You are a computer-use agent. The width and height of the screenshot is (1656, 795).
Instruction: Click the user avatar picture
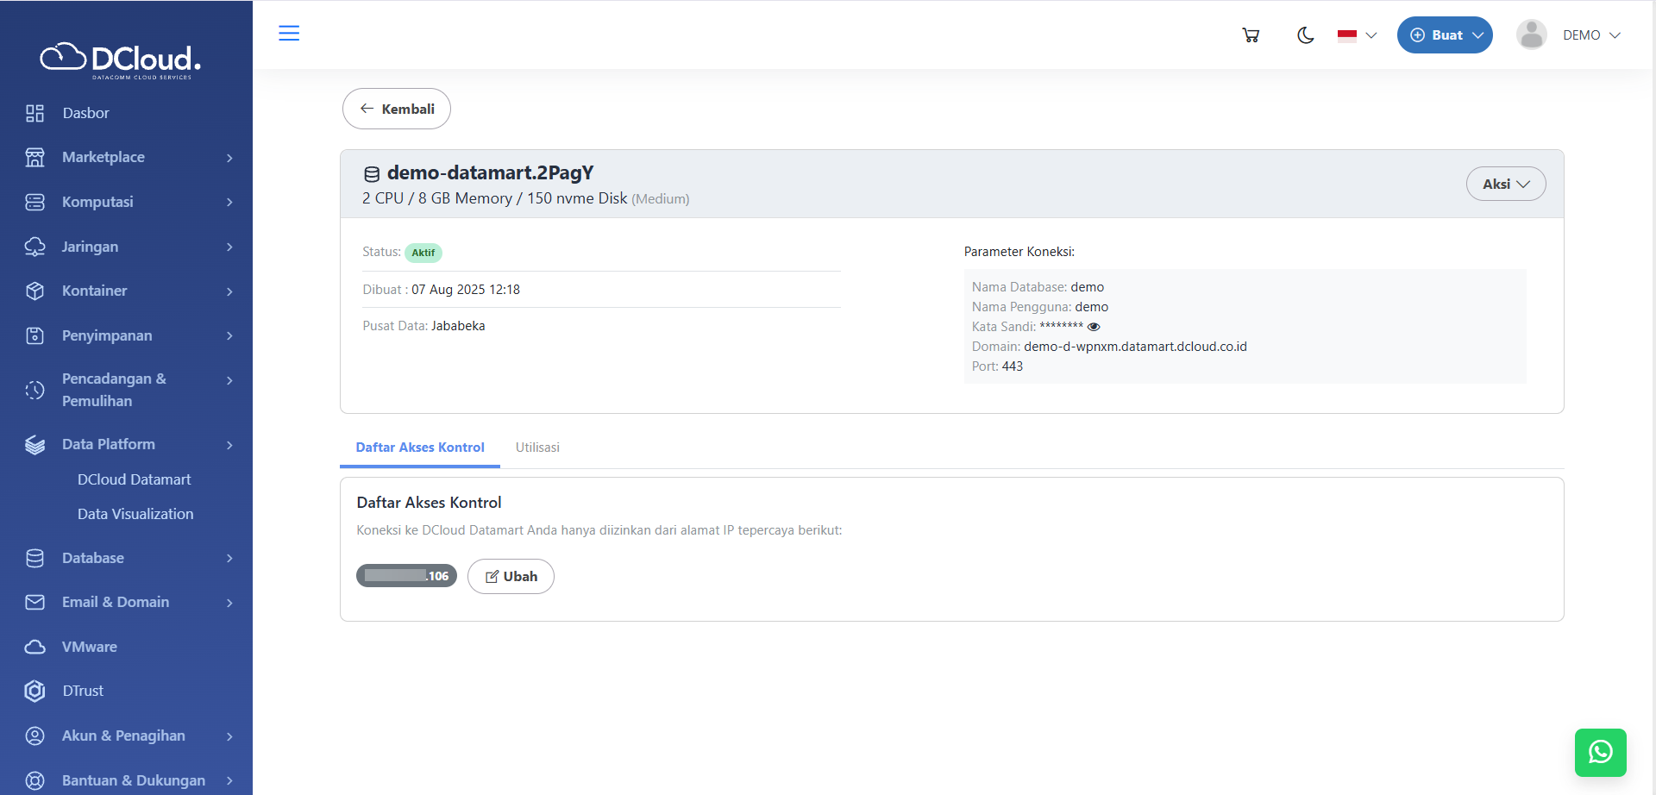tap(1532, 34)
